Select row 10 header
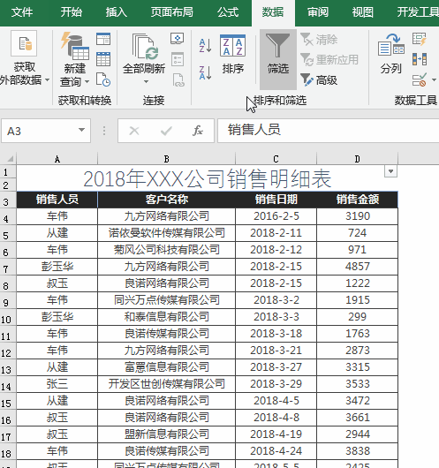The image size is (439, 468). 8,317
